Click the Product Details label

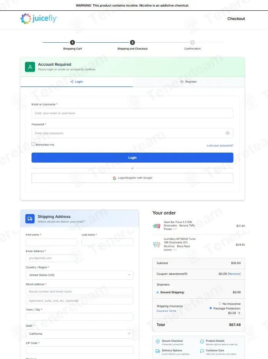215,341
